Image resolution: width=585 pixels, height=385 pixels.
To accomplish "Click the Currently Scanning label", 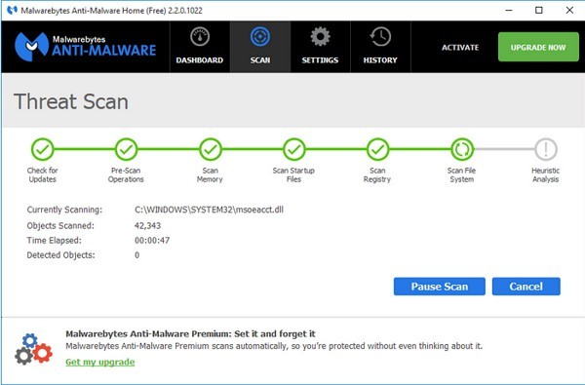I will (64, 210).
